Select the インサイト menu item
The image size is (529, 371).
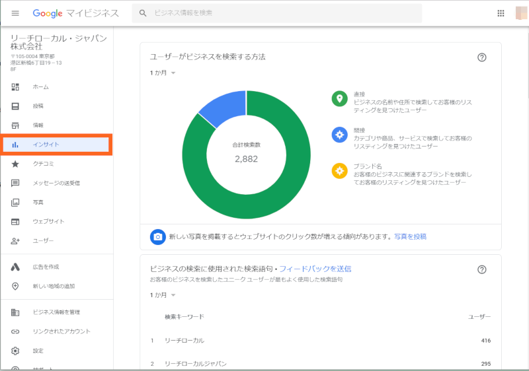coord(57,145)
